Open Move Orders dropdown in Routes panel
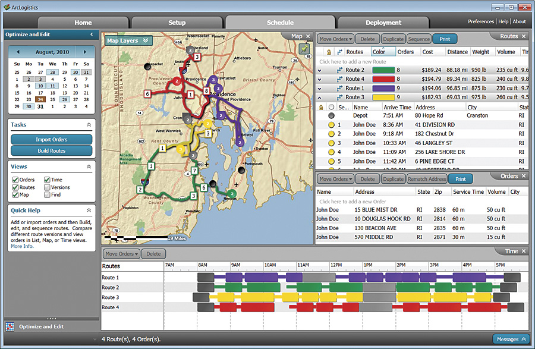 (x=336, y=39)
